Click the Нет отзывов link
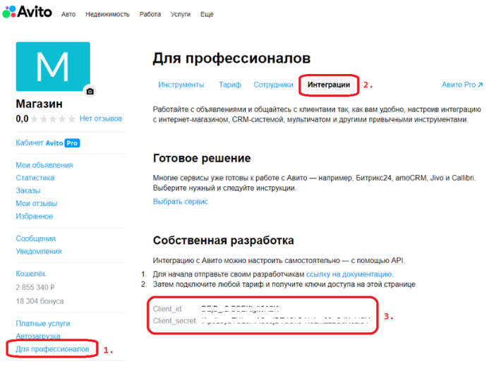The image size is (494, 366). point(101,119)
